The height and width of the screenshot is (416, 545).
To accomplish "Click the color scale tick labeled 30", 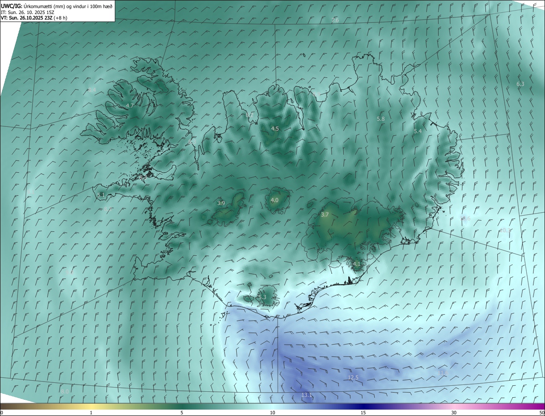I will [454, 413].
